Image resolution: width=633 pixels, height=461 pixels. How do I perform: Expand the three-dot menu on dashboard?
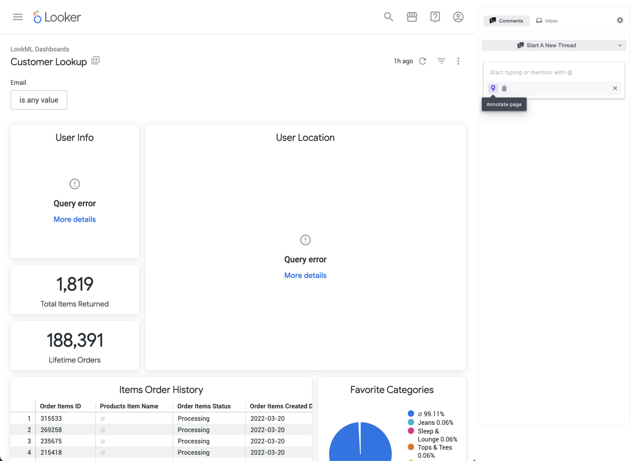pyautogui.click(x=458, y=61)
